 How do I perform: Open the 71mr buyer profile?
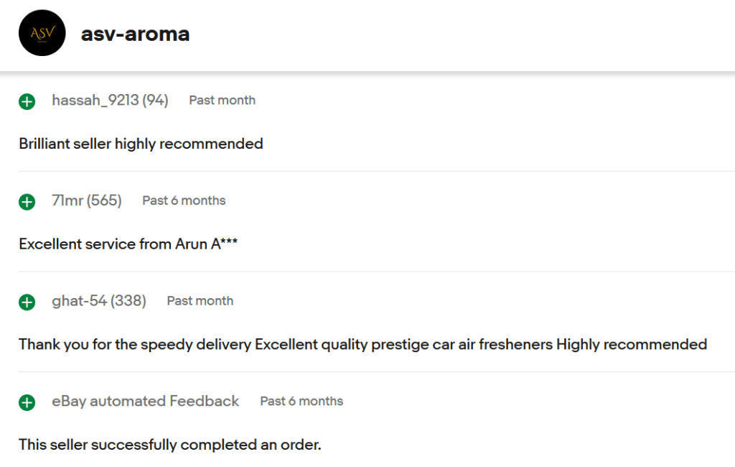67,201
